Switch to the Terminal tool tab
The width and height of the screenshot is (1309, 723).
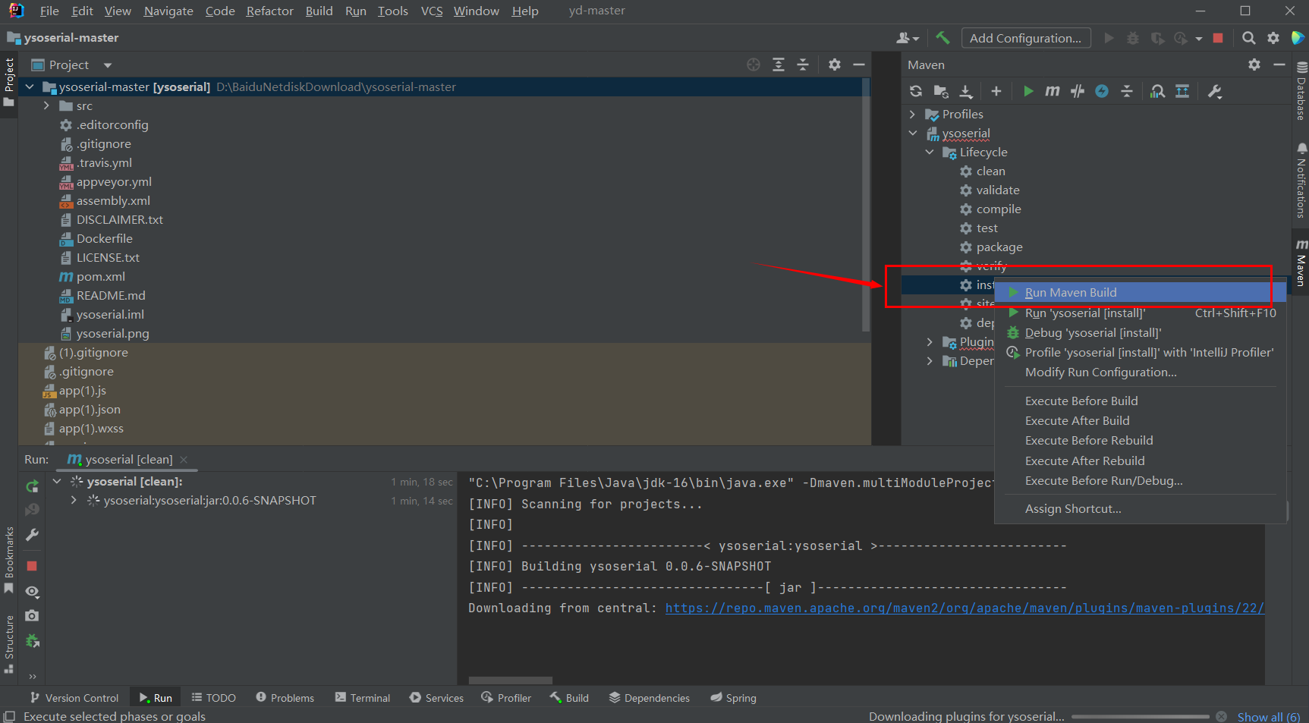[x=363, y=697]
